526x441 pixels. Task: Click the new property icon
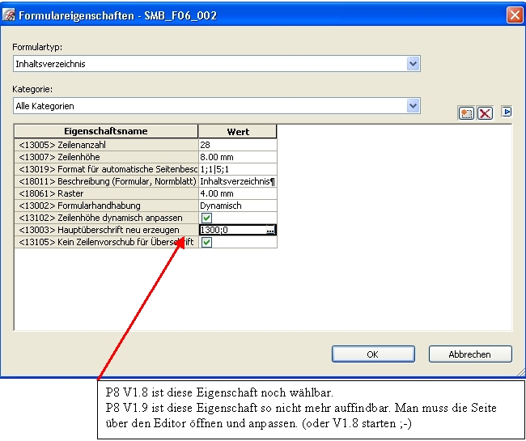466,113
